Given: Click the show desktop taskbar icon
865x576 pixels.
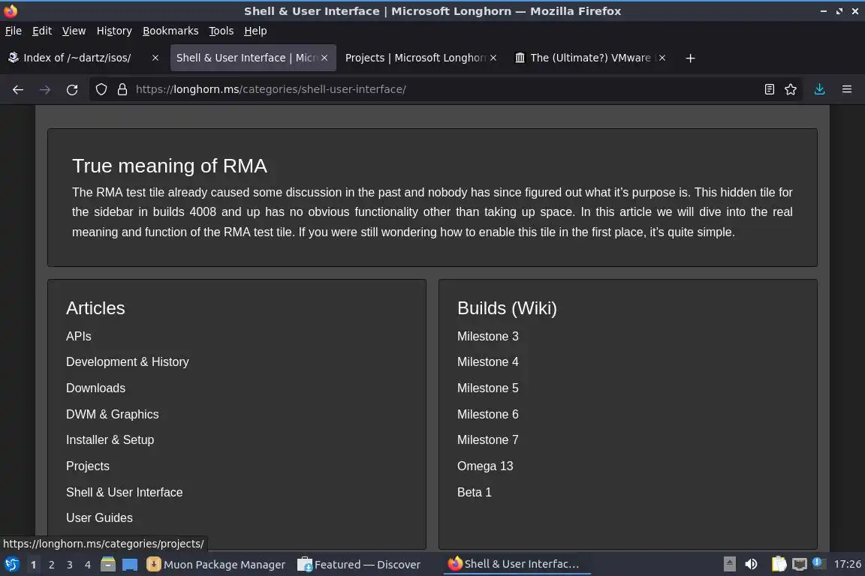Looking at the screenshot, I should click(x=130, y=565).
